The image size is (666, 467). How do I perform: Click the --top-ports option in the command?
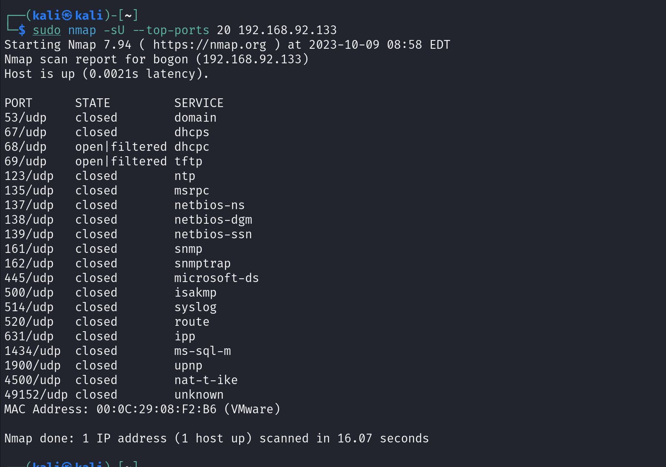pos(171,30)
